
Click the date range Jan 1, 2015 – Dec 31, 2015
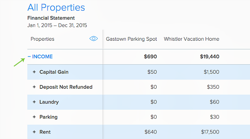[57, 25]
